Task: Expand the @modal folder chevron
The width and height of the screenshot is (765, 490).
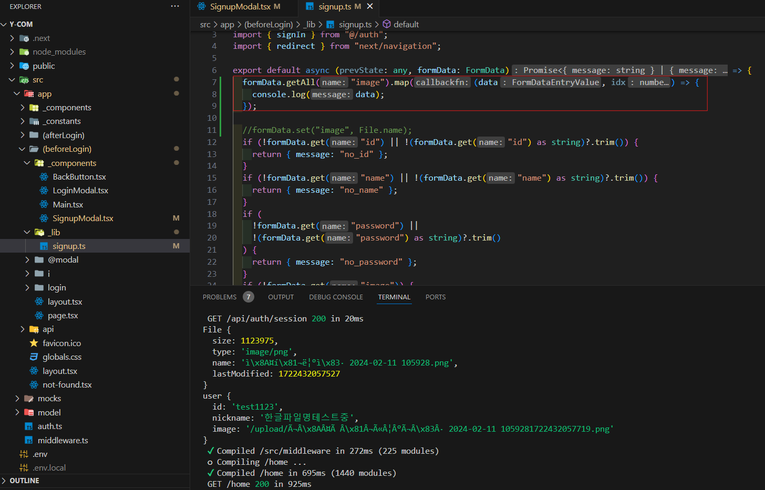Action: coord(27,259)
